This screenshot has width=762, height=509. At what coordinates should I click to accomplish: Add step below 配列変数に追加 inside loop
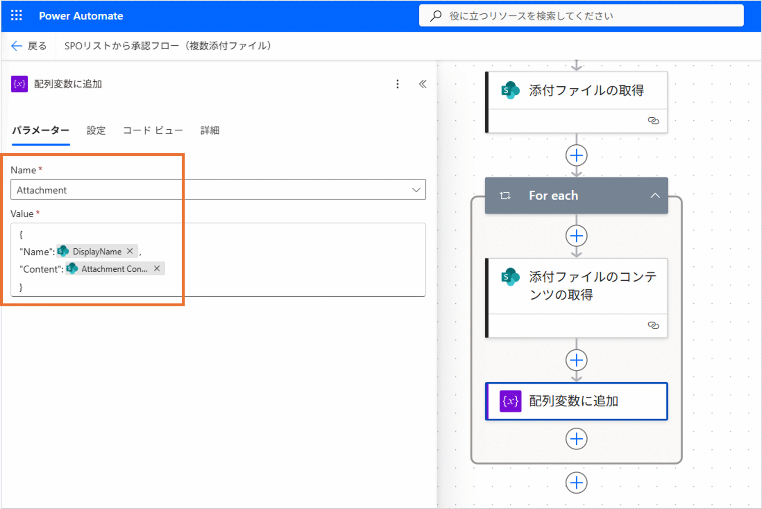(576, 439)
